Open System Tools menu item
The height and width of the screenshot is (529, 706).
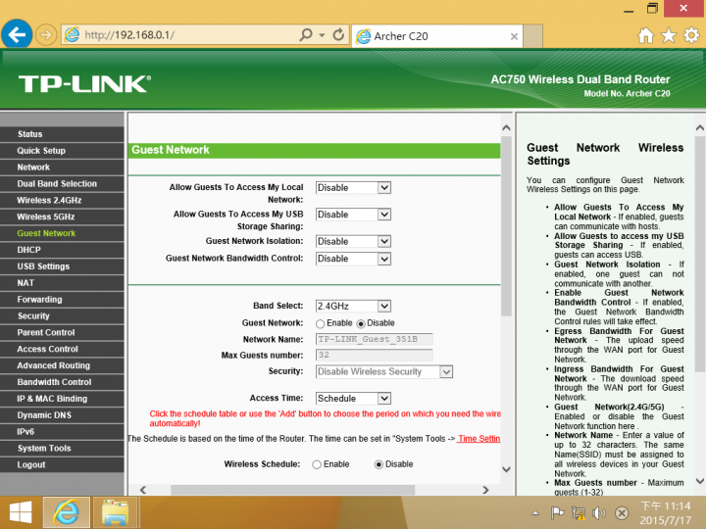pos(62,449)
